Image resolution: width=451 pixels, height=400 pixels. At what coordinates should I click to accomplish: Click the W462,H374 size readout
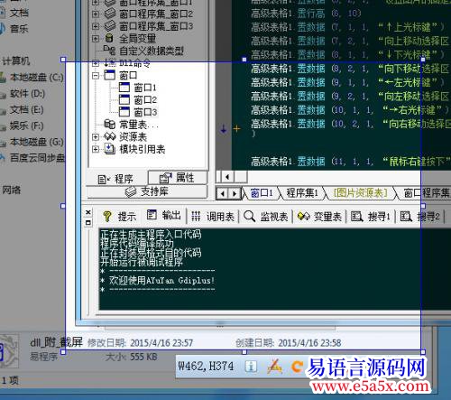tap(206, 366)
